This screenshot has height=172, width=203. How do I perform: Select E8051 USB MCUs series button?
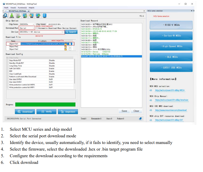(x=171, y=68)
